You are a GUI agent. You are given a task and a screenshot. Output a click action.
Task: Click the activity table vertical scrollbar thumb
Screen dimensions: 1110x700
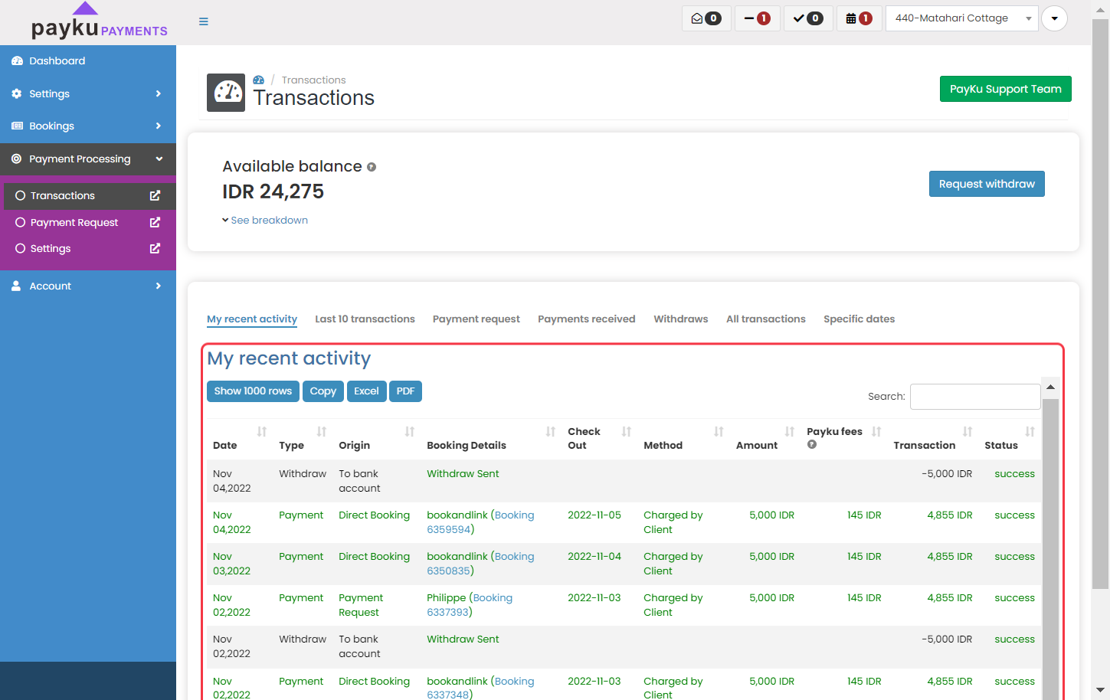click(x=1050, y=548)
